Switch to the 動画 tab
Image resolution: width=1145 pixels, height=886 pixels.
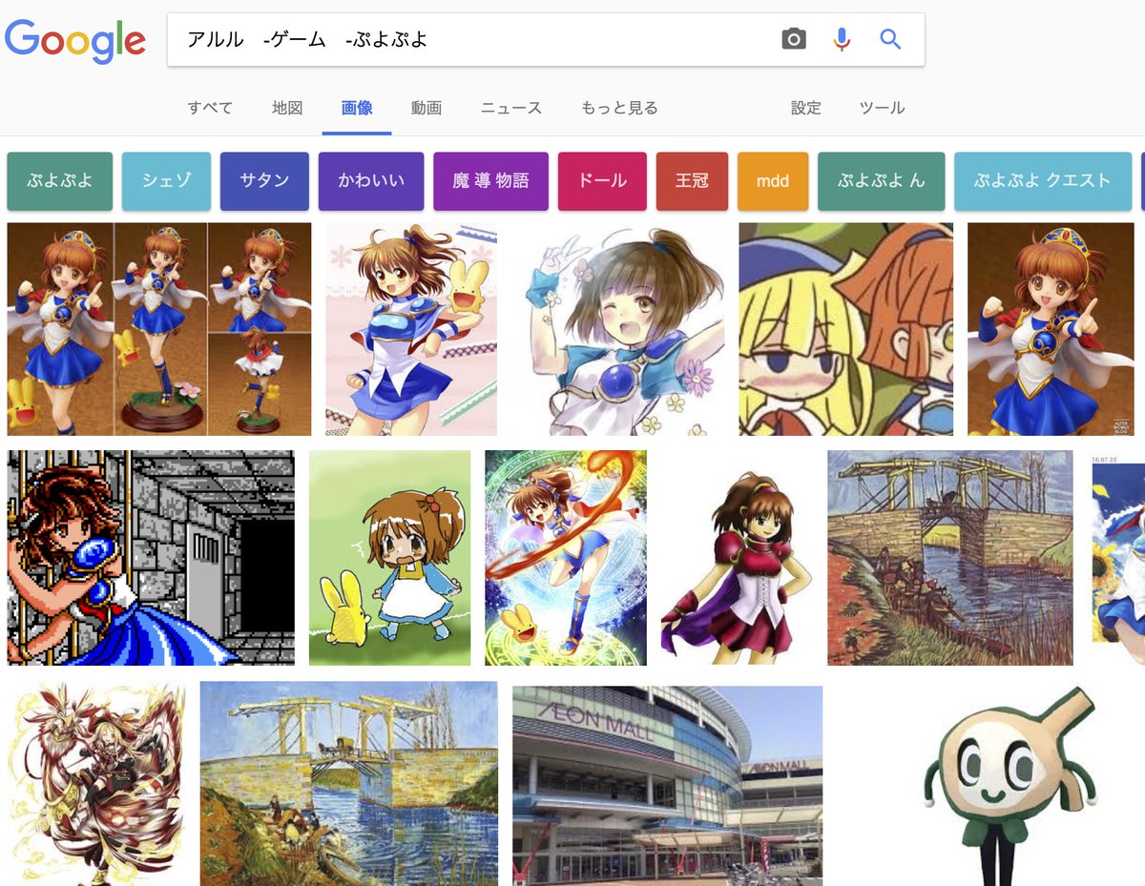coord(427,108)
